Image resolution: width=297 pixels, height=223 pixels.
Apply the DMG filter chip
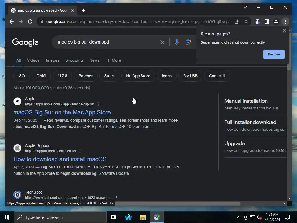[x=41, y=76]
